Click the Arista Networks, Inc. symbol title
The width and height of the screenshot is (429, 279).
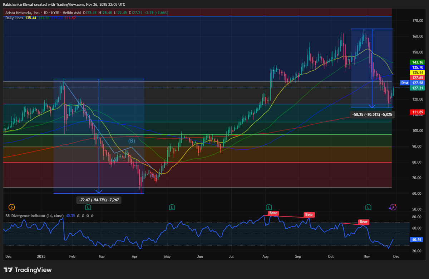coord(22,13)
